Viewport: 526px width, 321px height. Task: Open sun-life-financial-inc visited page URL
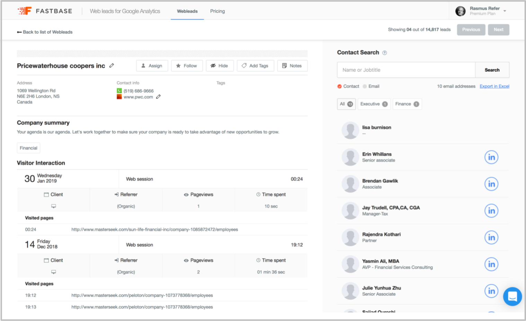(x=155, y=229)
